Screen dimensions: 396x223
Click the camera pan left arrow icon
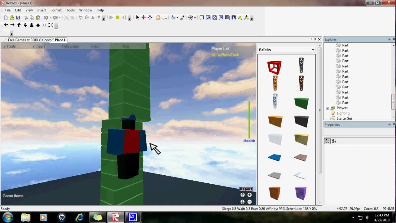click(x=6, y=25)
